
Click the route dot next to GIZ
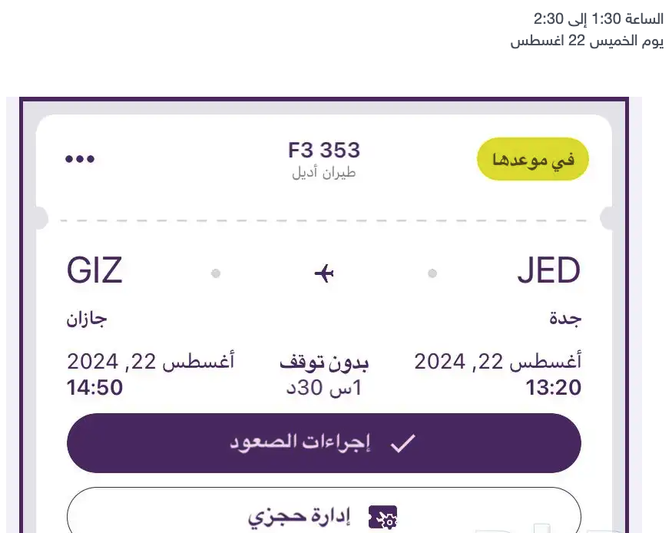click(216, 273)
